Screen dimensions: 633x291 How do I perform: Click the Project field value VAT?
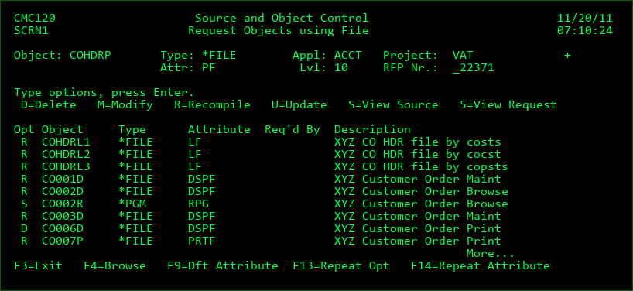pos(463,55)
